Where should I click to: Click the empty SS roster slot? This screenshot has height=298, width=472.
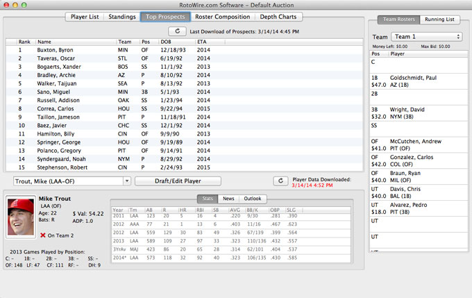[x=419, y=129]
